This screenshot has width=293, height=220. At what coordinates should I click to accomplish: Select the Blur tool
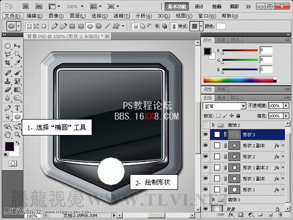coord(7,98)
